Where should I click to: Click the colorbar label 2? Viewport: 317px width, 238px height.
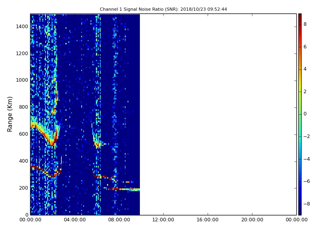click(x=305, y=92)
